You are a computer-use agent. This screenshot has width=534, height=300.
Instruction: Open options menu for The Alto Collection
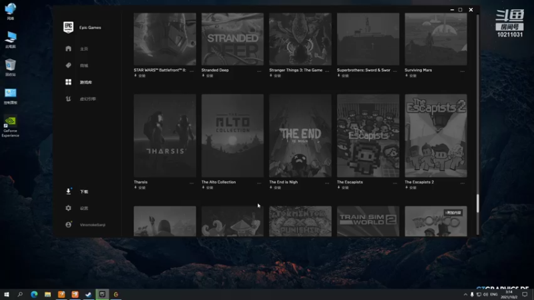point(259,183)
